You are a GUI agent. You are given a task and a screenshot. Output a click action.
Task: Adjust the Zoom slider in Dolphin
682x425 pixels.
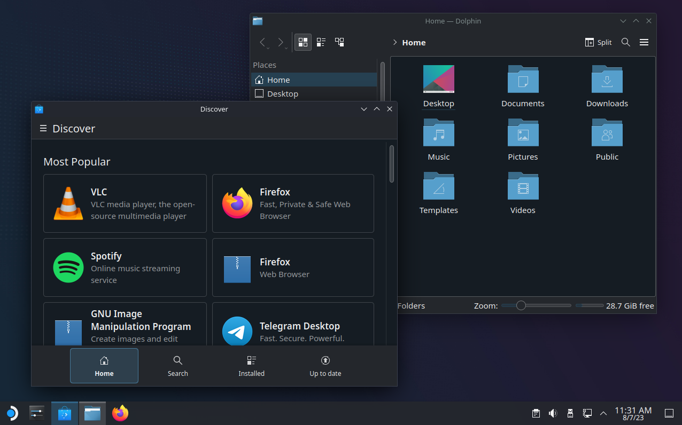click(x=521, y=305)
